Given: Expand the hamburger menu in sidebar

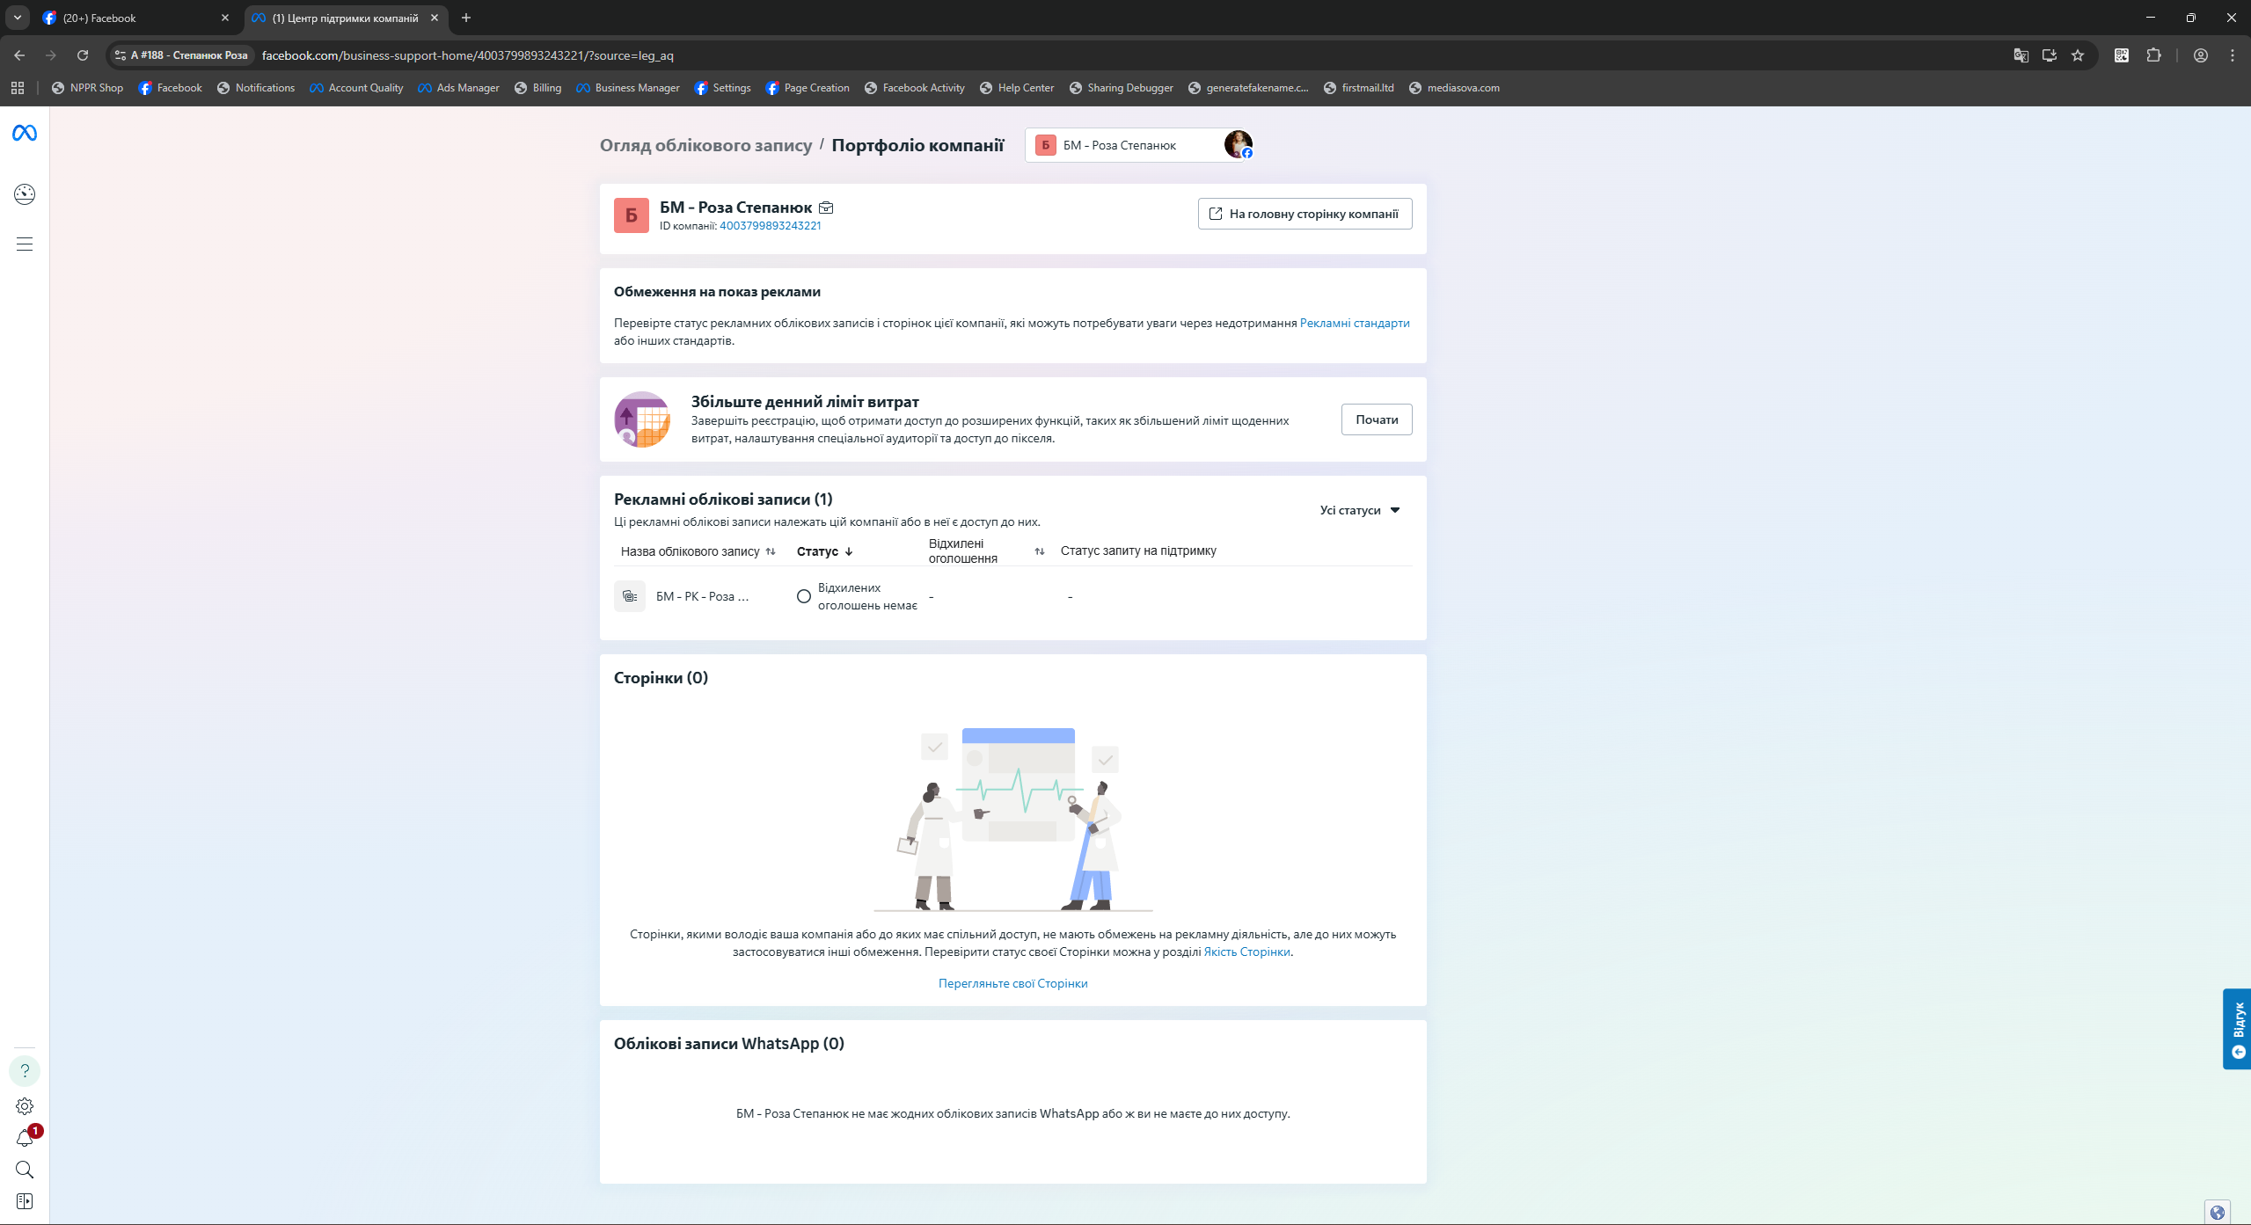Looking at the screenshot, I should [25, 244].
